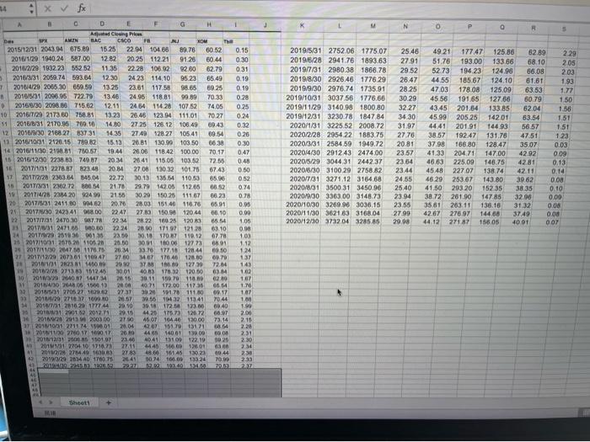This screenshot has height=442, width=590.
Task: Select column L header
Action: (340, 26)
